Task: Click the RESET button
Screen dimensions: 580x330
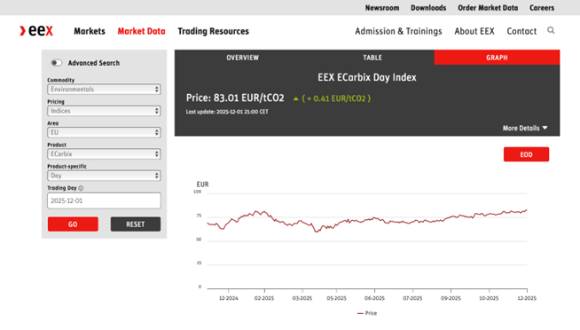Action: click(136, 224)
